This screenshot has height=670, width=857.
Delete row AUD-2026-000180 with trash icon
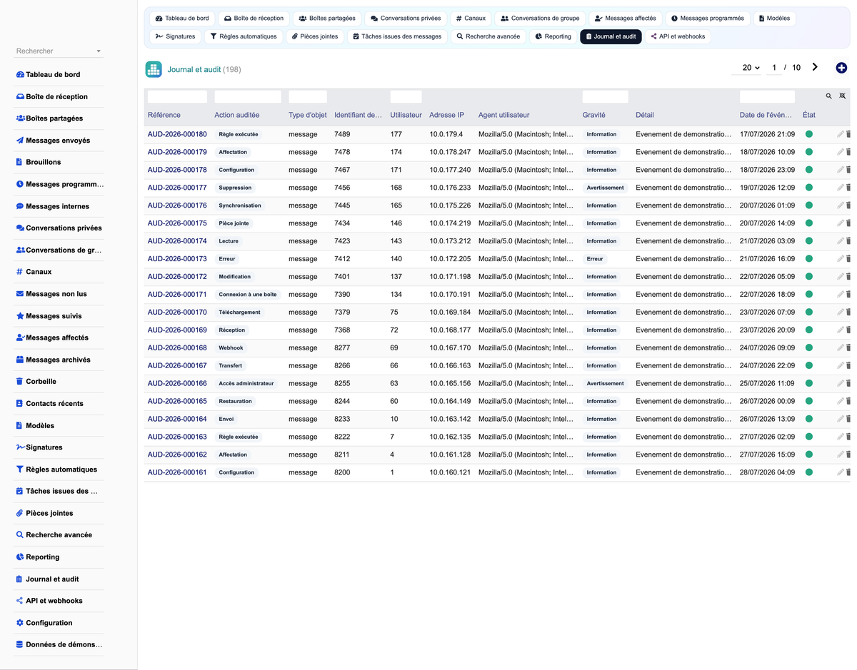pyautogui.click(x=848, y=134)
